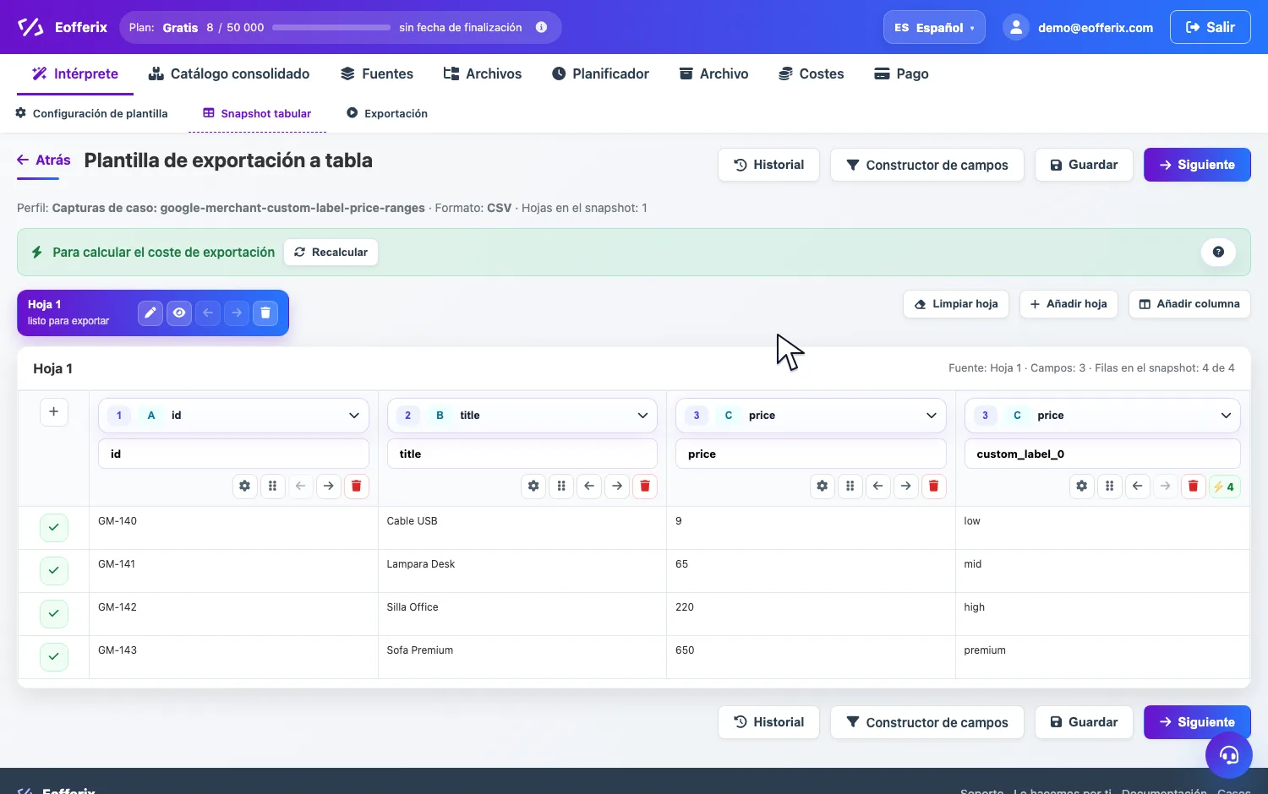Open help question mark icon
The height and width of the screenshot is (794, 1268).
[x=1218, y=252]
